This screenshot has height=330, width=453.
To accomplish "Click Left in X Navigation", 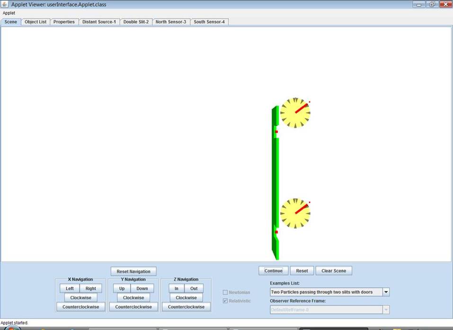I will [70, 288].
